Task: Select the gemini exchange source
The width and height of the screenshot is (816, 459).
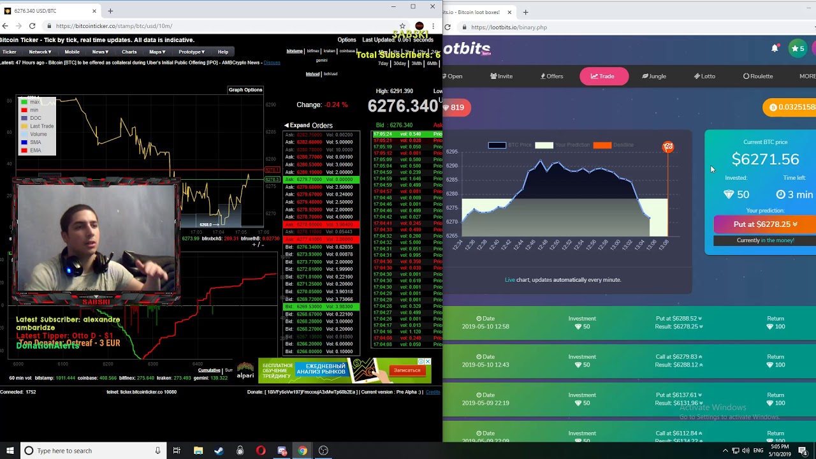Action: click(321, 60)
